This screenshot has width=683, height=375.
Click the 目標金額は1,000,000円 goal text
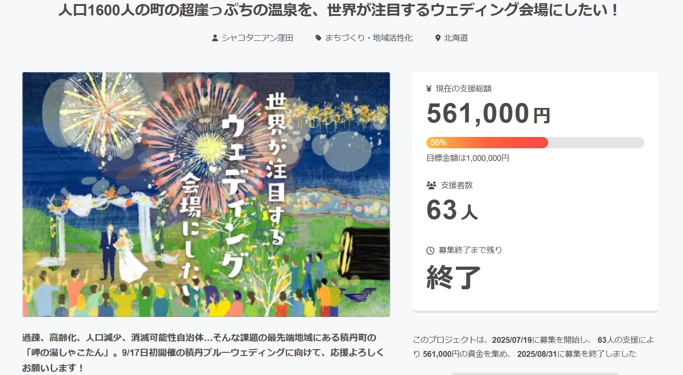468,158
